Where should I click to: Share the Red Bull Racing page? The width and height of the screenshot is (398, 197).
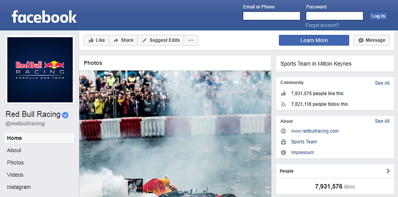123,40
